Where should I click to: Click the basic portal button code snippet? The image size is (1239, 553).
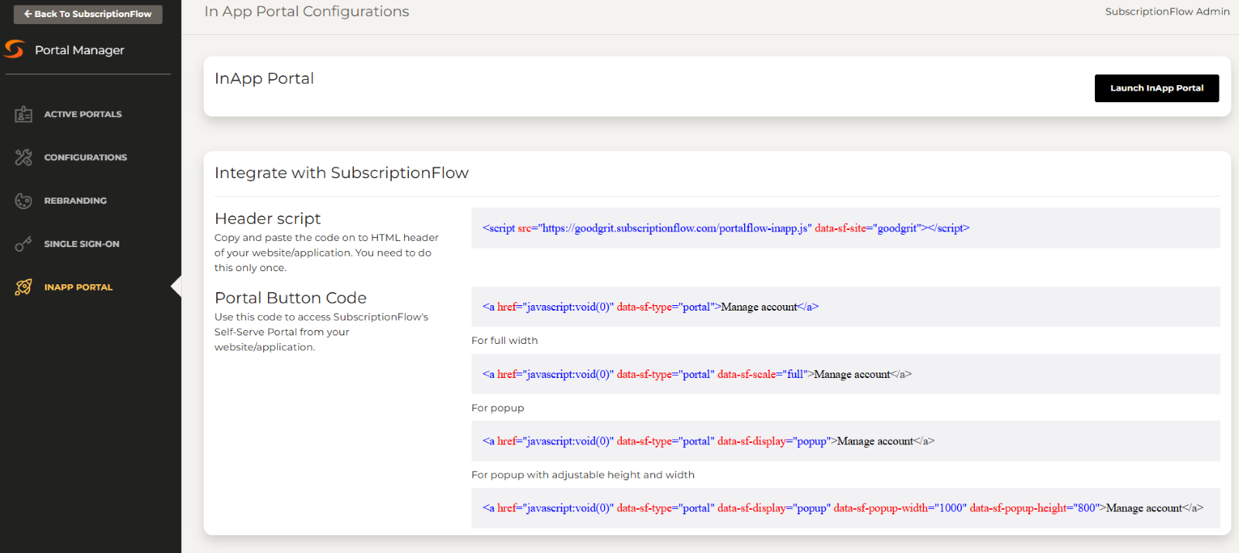pyautogui.click(x=846, y=307)
